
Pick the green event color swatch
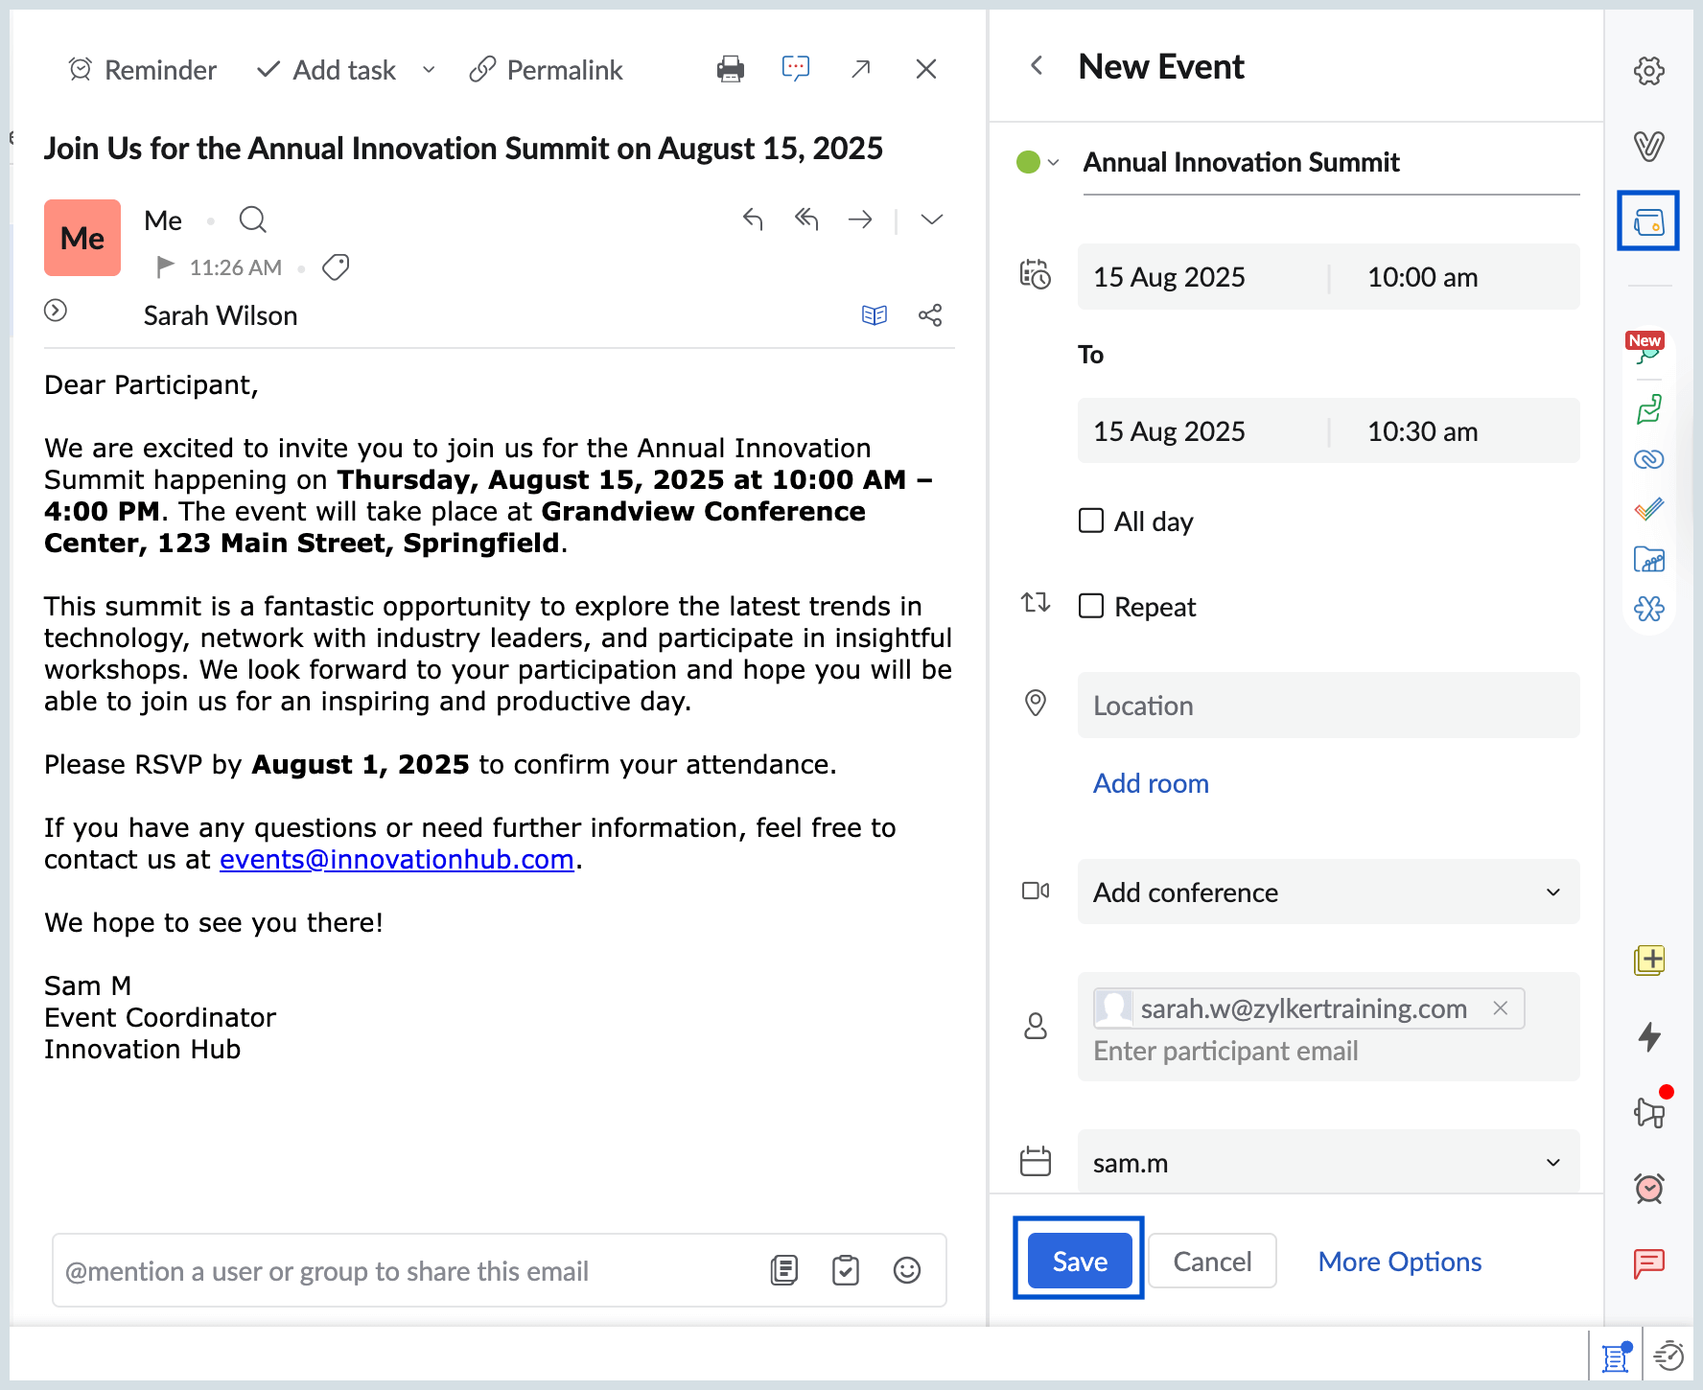[1029, 162]
